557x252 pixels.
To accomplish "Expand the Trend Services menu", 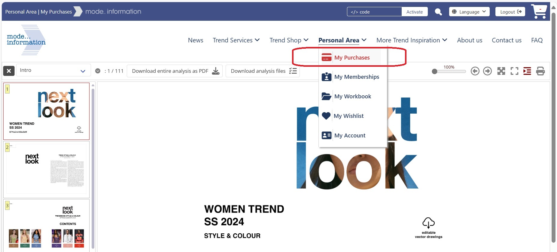I will click(236, 40).
